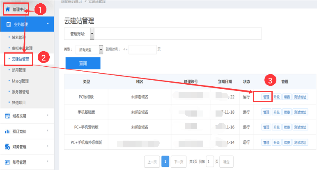Click the 域名交易 sidebar icon

coord(7,116)
